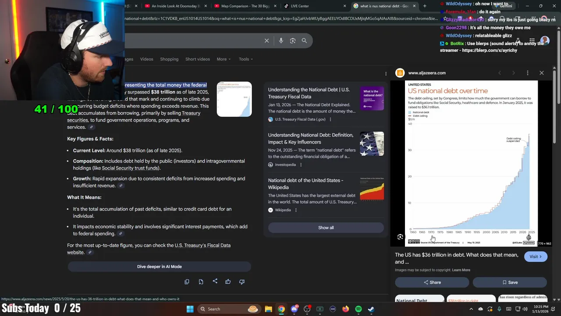Image resolution: width=561 pixels, height=316 pixels.
Task: Click the US national debt chart image
Action: coord(471,163)
